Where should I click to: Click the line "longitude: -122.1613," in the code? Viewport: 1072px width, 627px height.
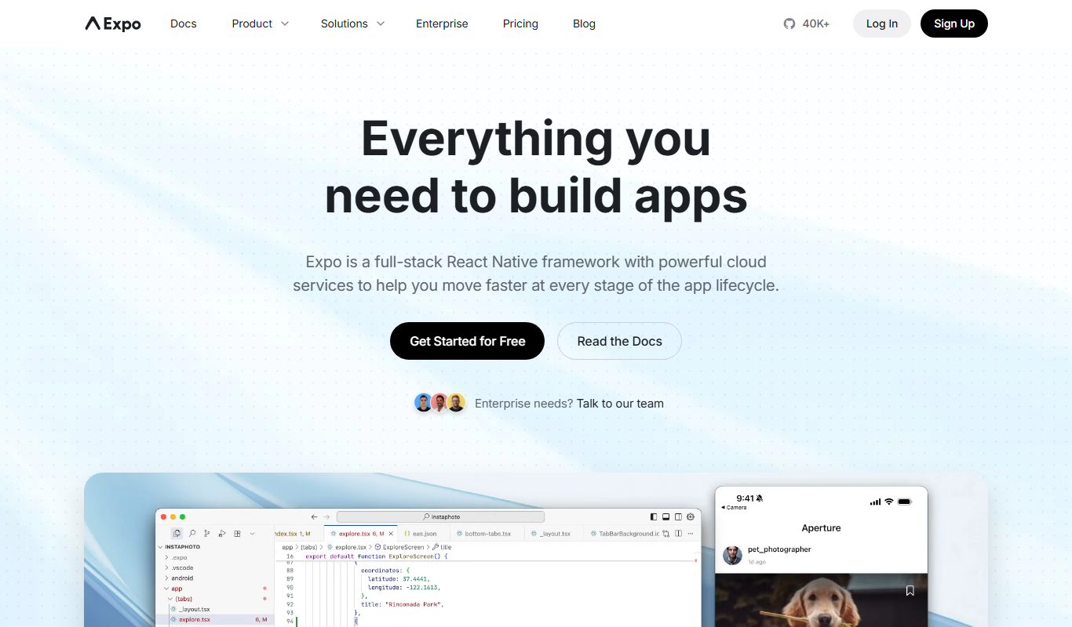403,587
